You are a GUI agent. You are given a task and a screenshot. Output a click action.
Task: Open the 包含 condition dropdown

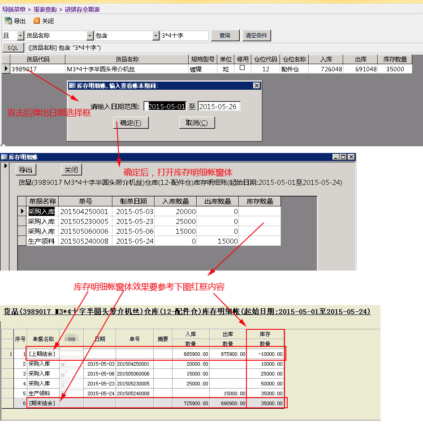(x=155, y=35)
